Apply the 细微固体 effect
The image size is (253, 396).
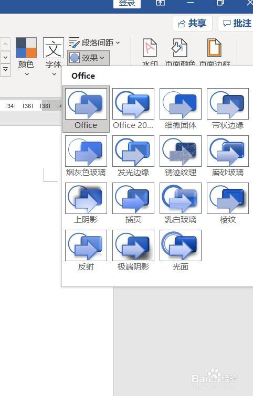click(x=181, y=109)
